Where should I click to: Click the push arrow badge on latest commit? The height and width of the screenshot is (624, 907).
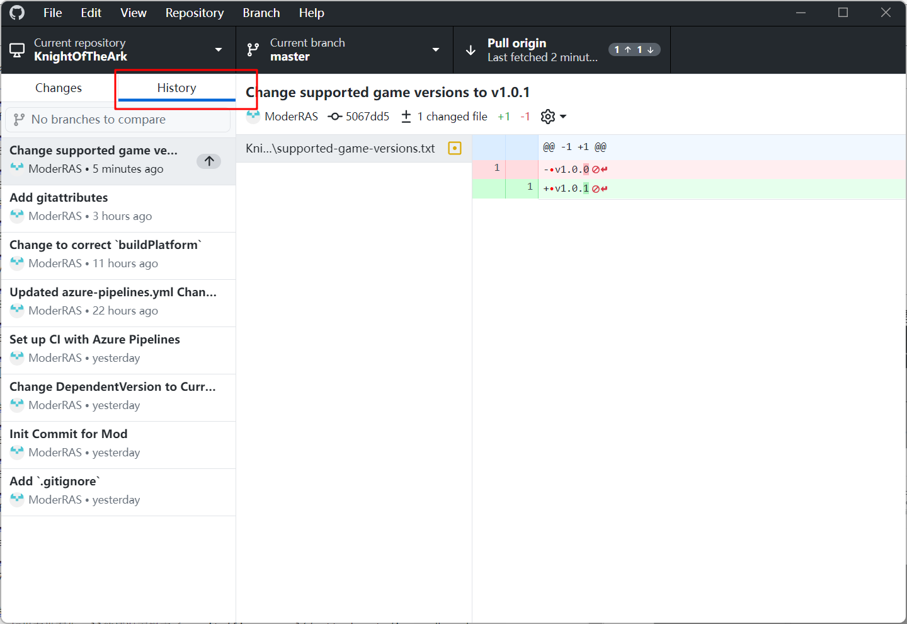[209, 161]
